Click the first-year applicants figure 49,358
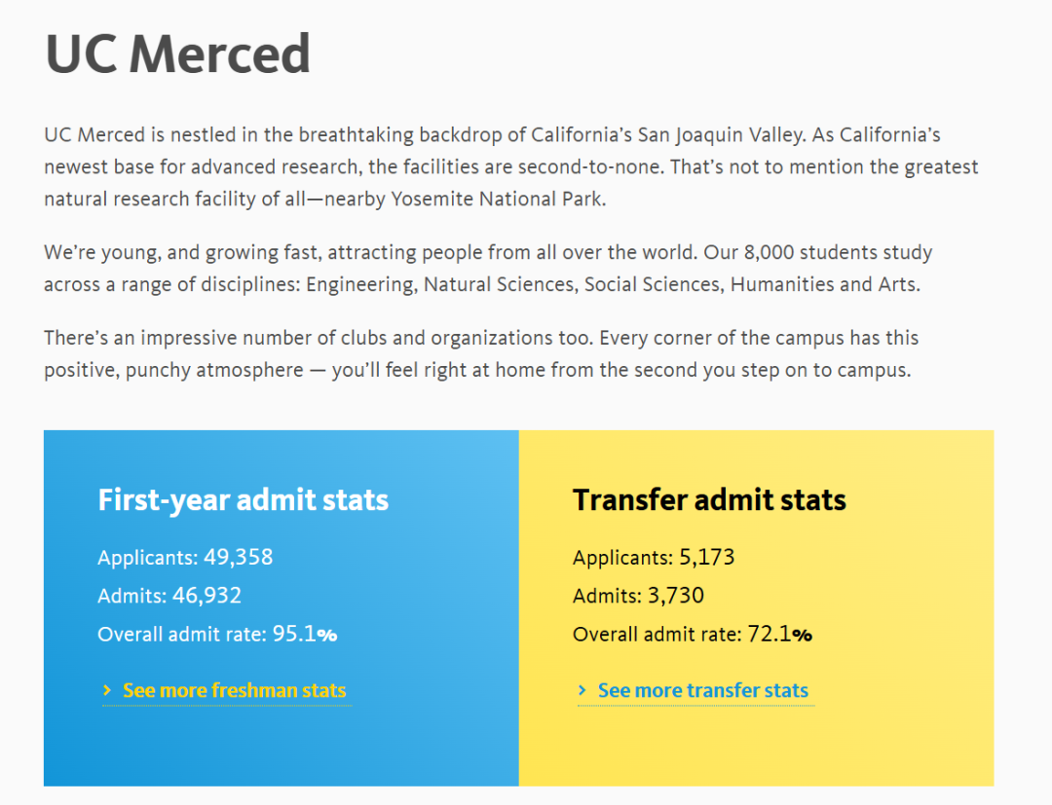 (238, 558)
